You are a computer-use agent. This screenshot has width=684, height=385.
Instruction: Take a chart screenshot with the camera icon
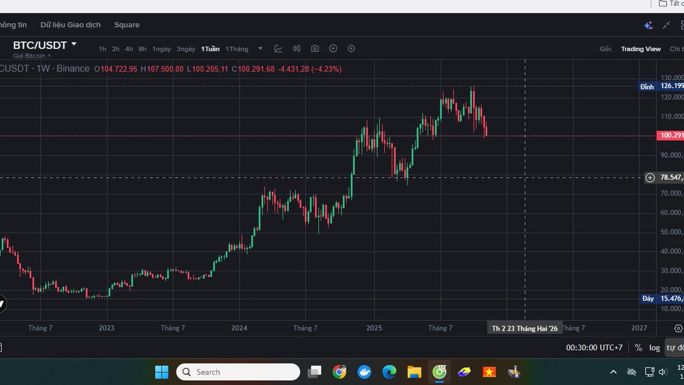point(315,48)
